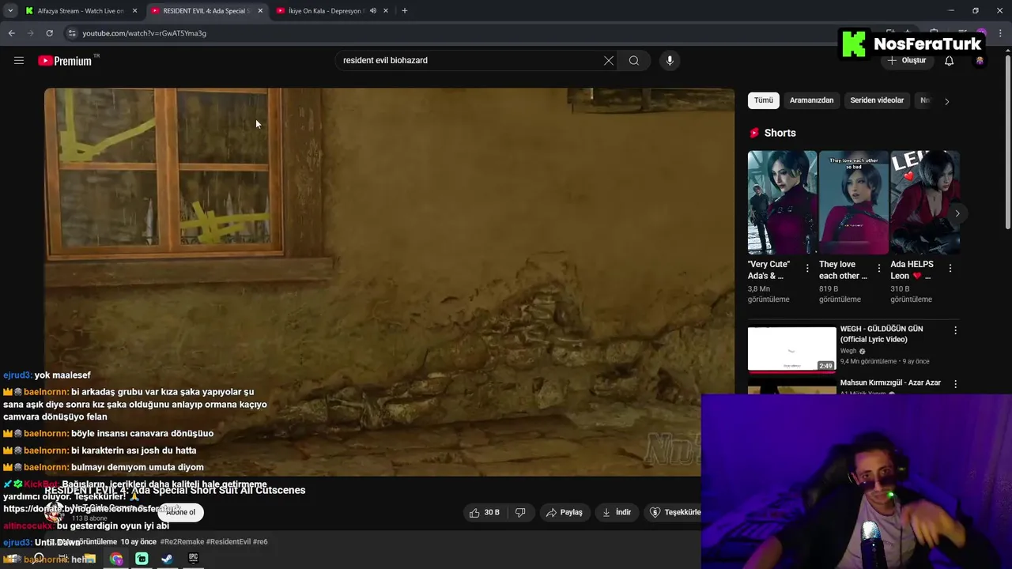Open the "Very Cute" Ada short thumbnail
This screenshot has height=569, width=1012.
click(x=783, y=202)
